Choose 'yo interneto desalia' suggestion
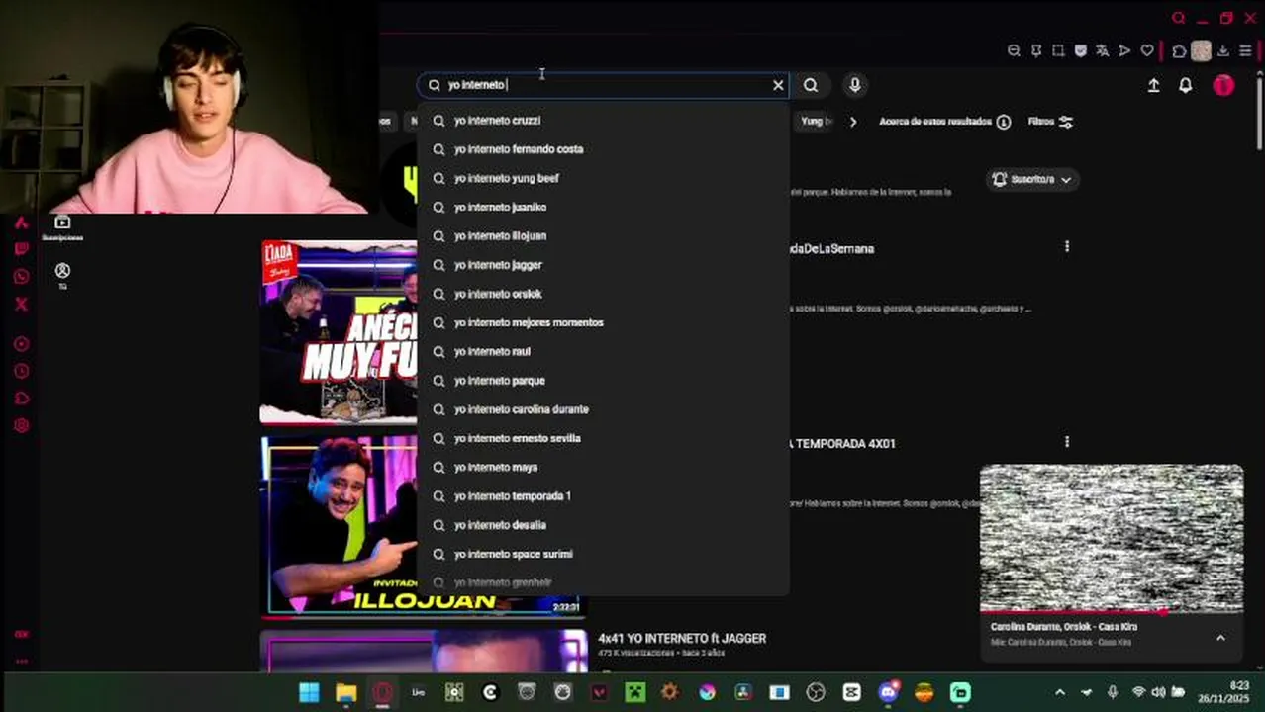This screenshot has width=1265, height=712. point(603,525)
